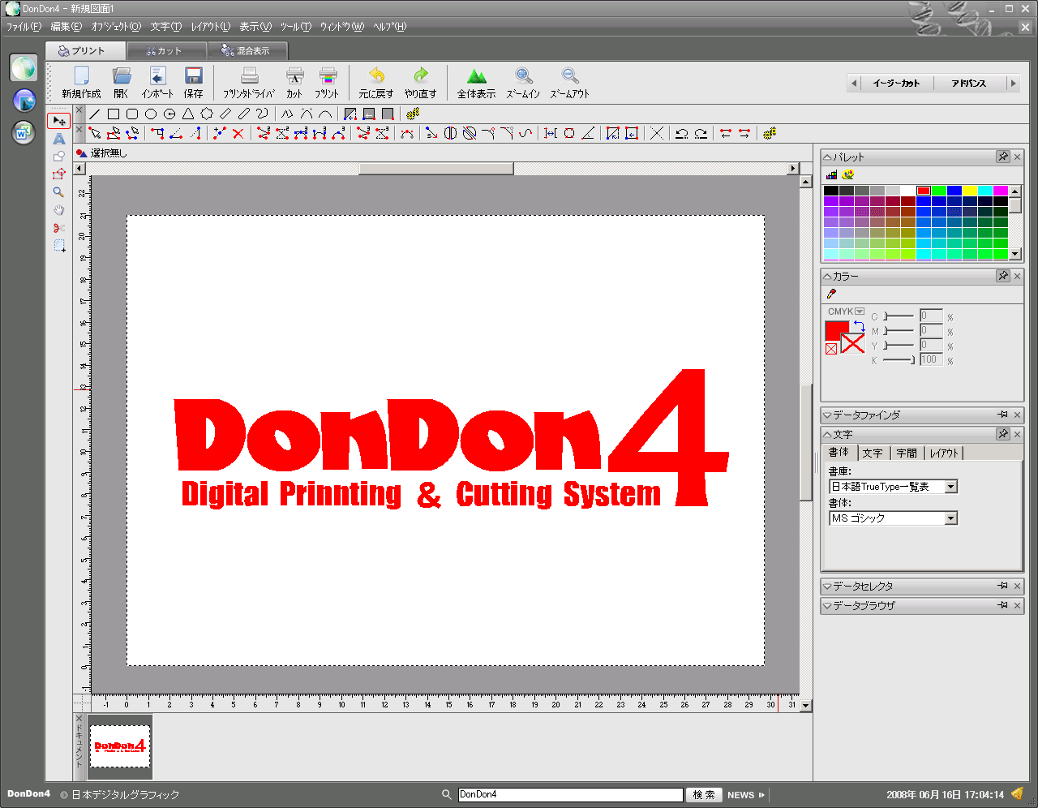Click the gear settings icon on shape toolbar
The width and height of the screenshot is (1038, 808).
coord(413,114)
